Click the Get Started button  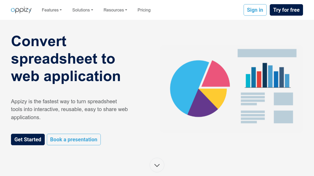tap(28, 139)
